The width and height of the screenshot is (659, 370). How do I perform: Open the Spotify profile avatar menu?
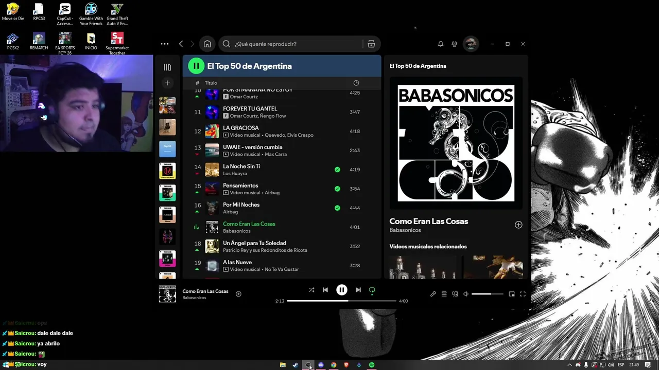pyautogui.click(x=471, y=44)
